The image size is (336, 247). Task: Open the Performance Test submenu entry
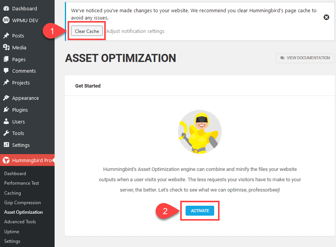pyautogui.click(x=22, y=183)
